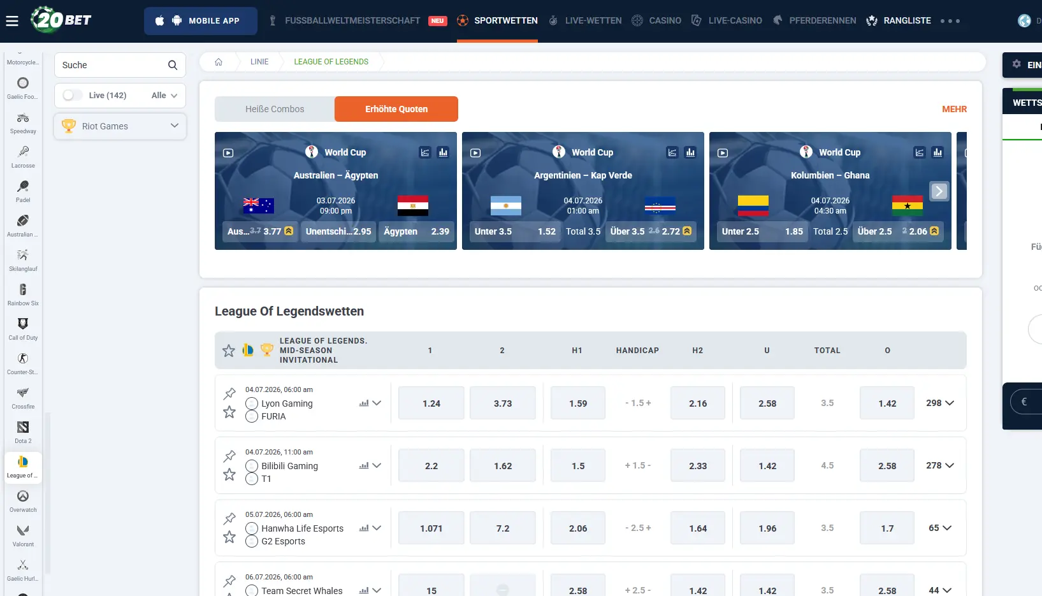Click the search magnifier icon
This screenshot has width=1042, height=596.
(173, 65)
